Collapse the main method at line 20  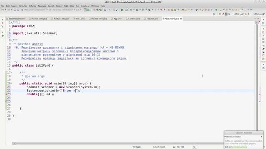coord(11,84)
